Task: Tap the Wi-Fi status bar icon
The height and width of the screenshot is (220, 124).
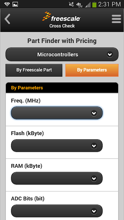Action: pos(7,4)
